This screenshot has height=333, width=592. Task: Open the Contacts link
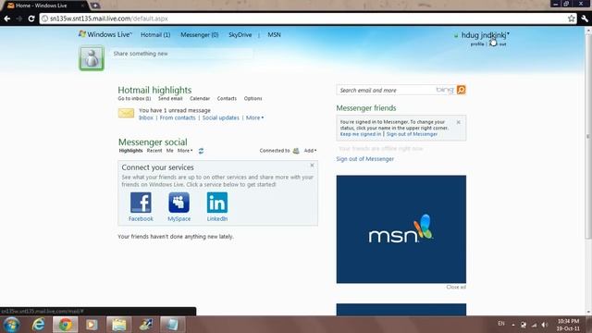(227, 99)
